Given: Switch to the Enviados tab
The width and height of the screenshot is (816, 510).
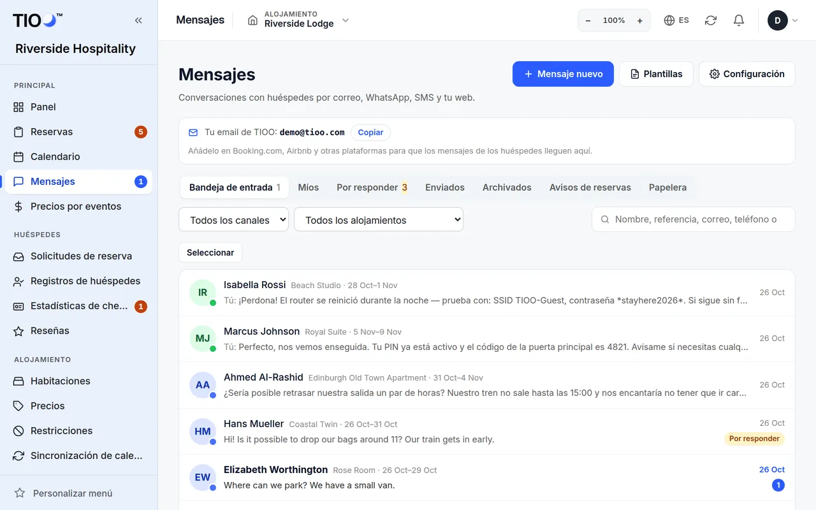Looking at the screenshot, I should click(x=445, y=187).
